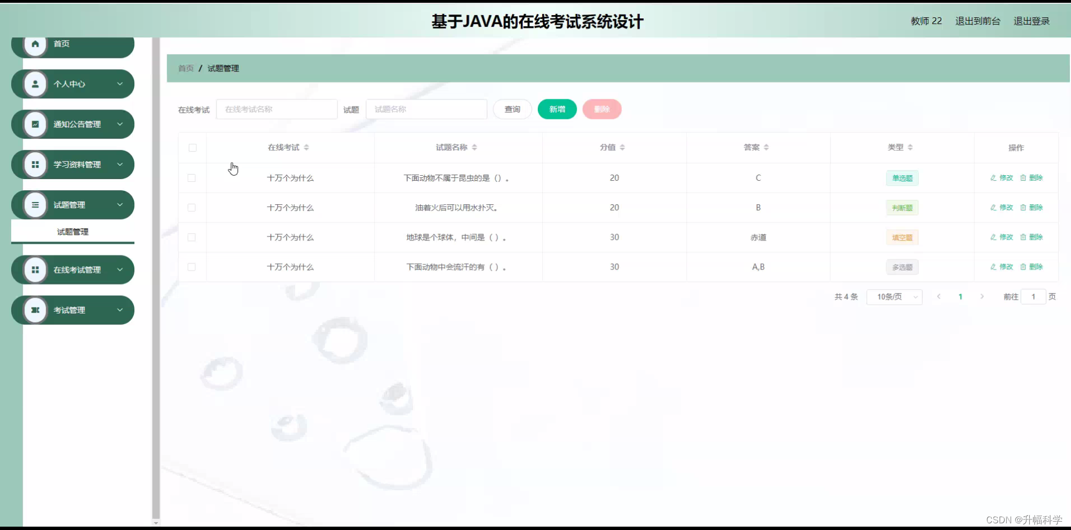
Task: Expand the 个人中心 menu chevron
Action: [120, 84]
